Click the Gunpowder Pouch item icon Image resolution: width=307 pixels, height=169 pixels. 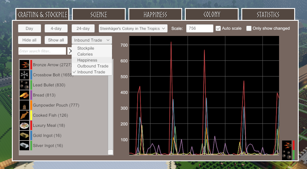click(24, 105)
